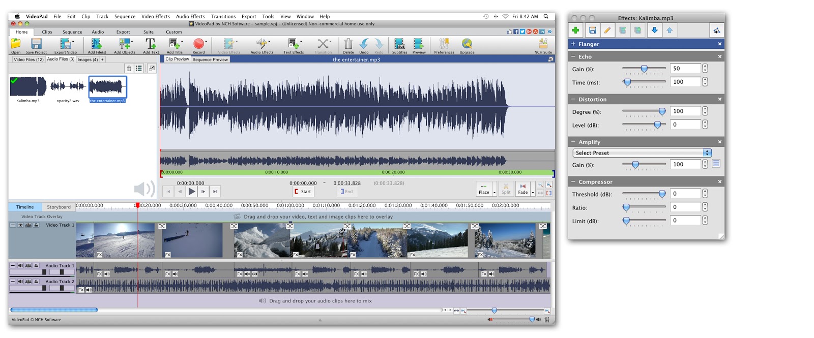The height and width of the screenshot is (338, 814).
Task: Click the Echo Gain value stepper
Action: click(705, 69)
